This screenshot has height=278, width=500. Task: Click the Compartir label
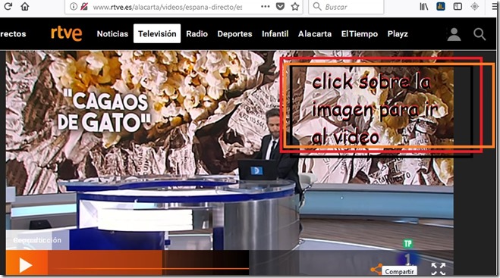tap(399, 271)
